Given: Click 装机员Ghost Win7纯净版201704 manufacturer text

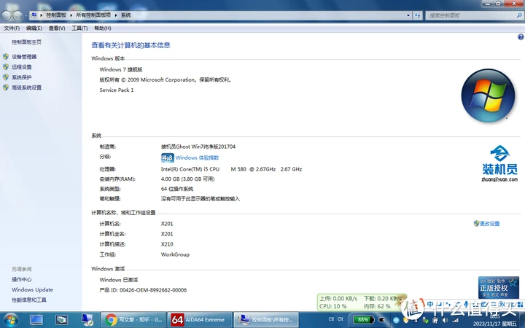Looking at the screenshot, I should click(198, 147).
